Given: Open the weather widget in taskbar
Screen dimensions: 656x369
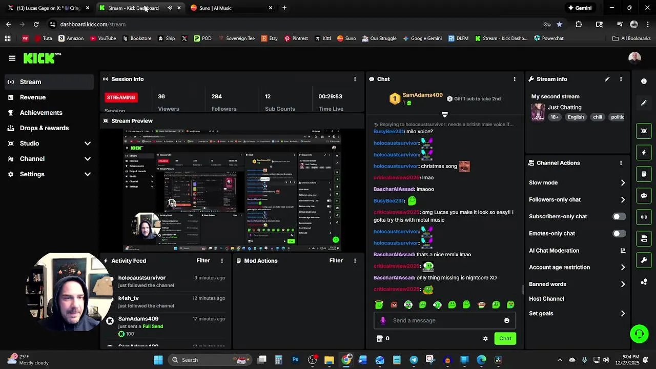Looking at the screenshot, I should pyautogui.click(x=28, y=360).
